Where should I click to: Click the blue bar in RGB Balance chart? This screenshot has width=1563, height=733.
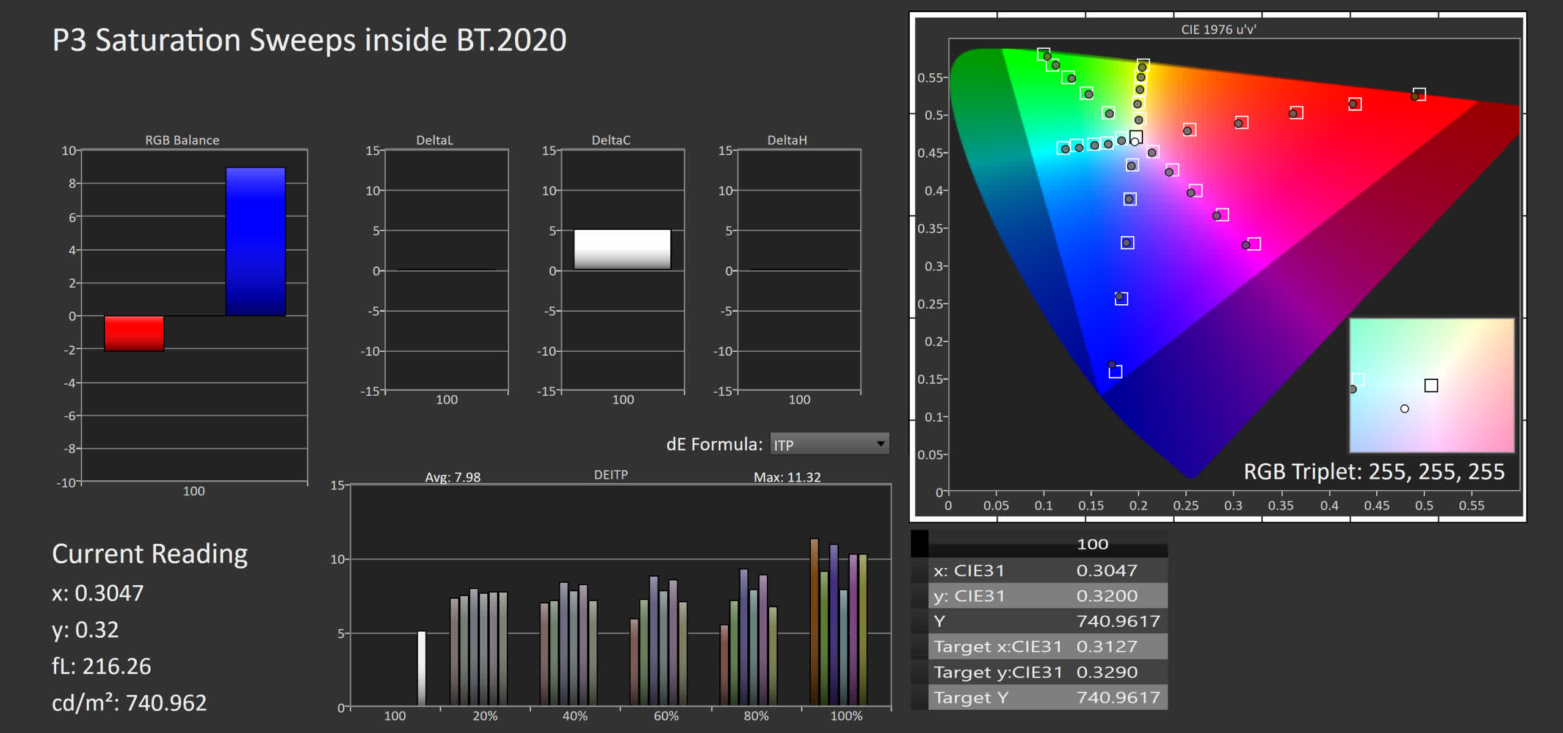point(255,241)
